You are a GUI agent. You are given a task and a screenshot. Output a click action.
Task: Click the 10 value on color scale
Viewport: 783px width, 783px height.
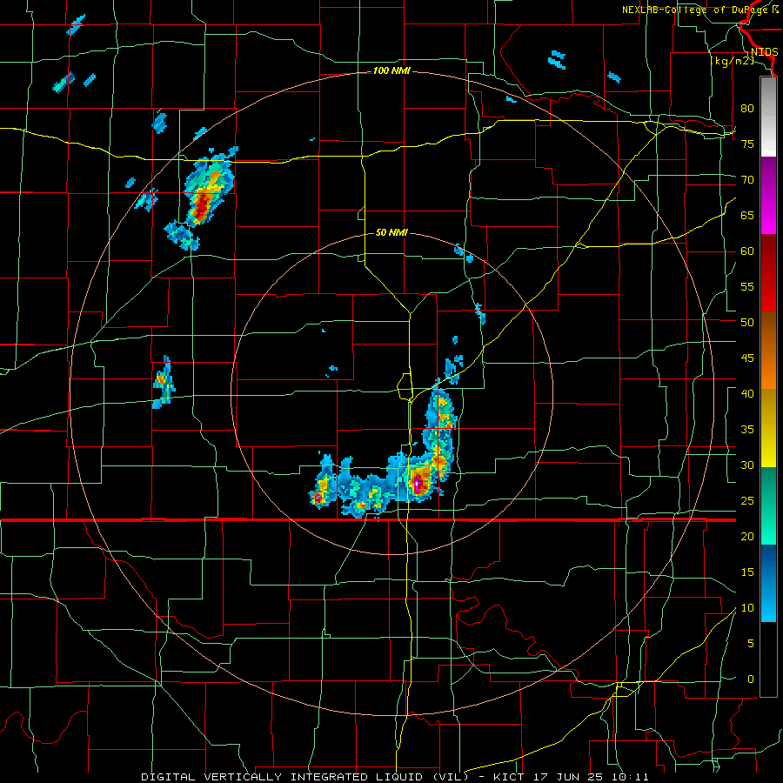747,608
